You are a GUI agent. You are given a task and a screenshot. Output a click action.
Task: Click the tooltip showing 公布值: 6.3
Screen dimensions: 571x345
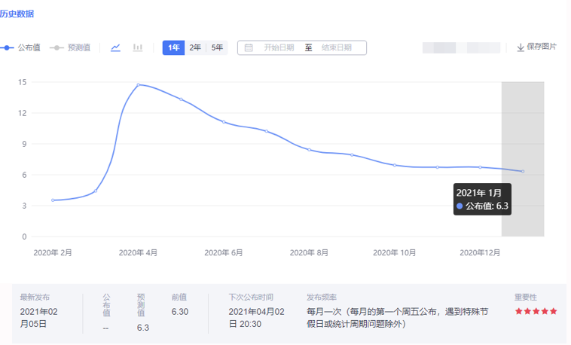click(482, 200)
